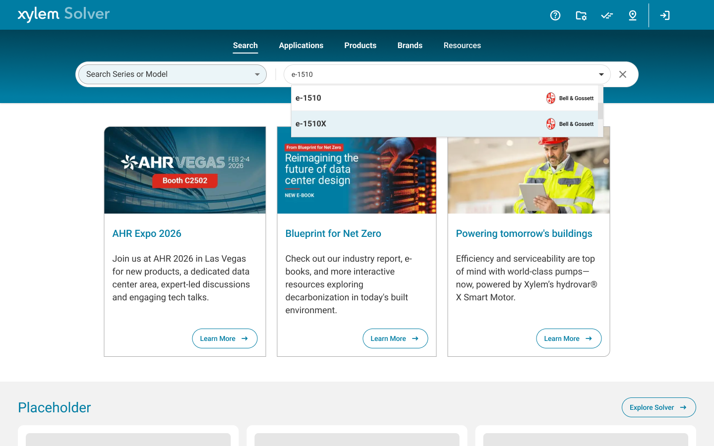This screenshot has width=714, height=446.
Task: Open the help icon in the header
Action: (555, 15)
